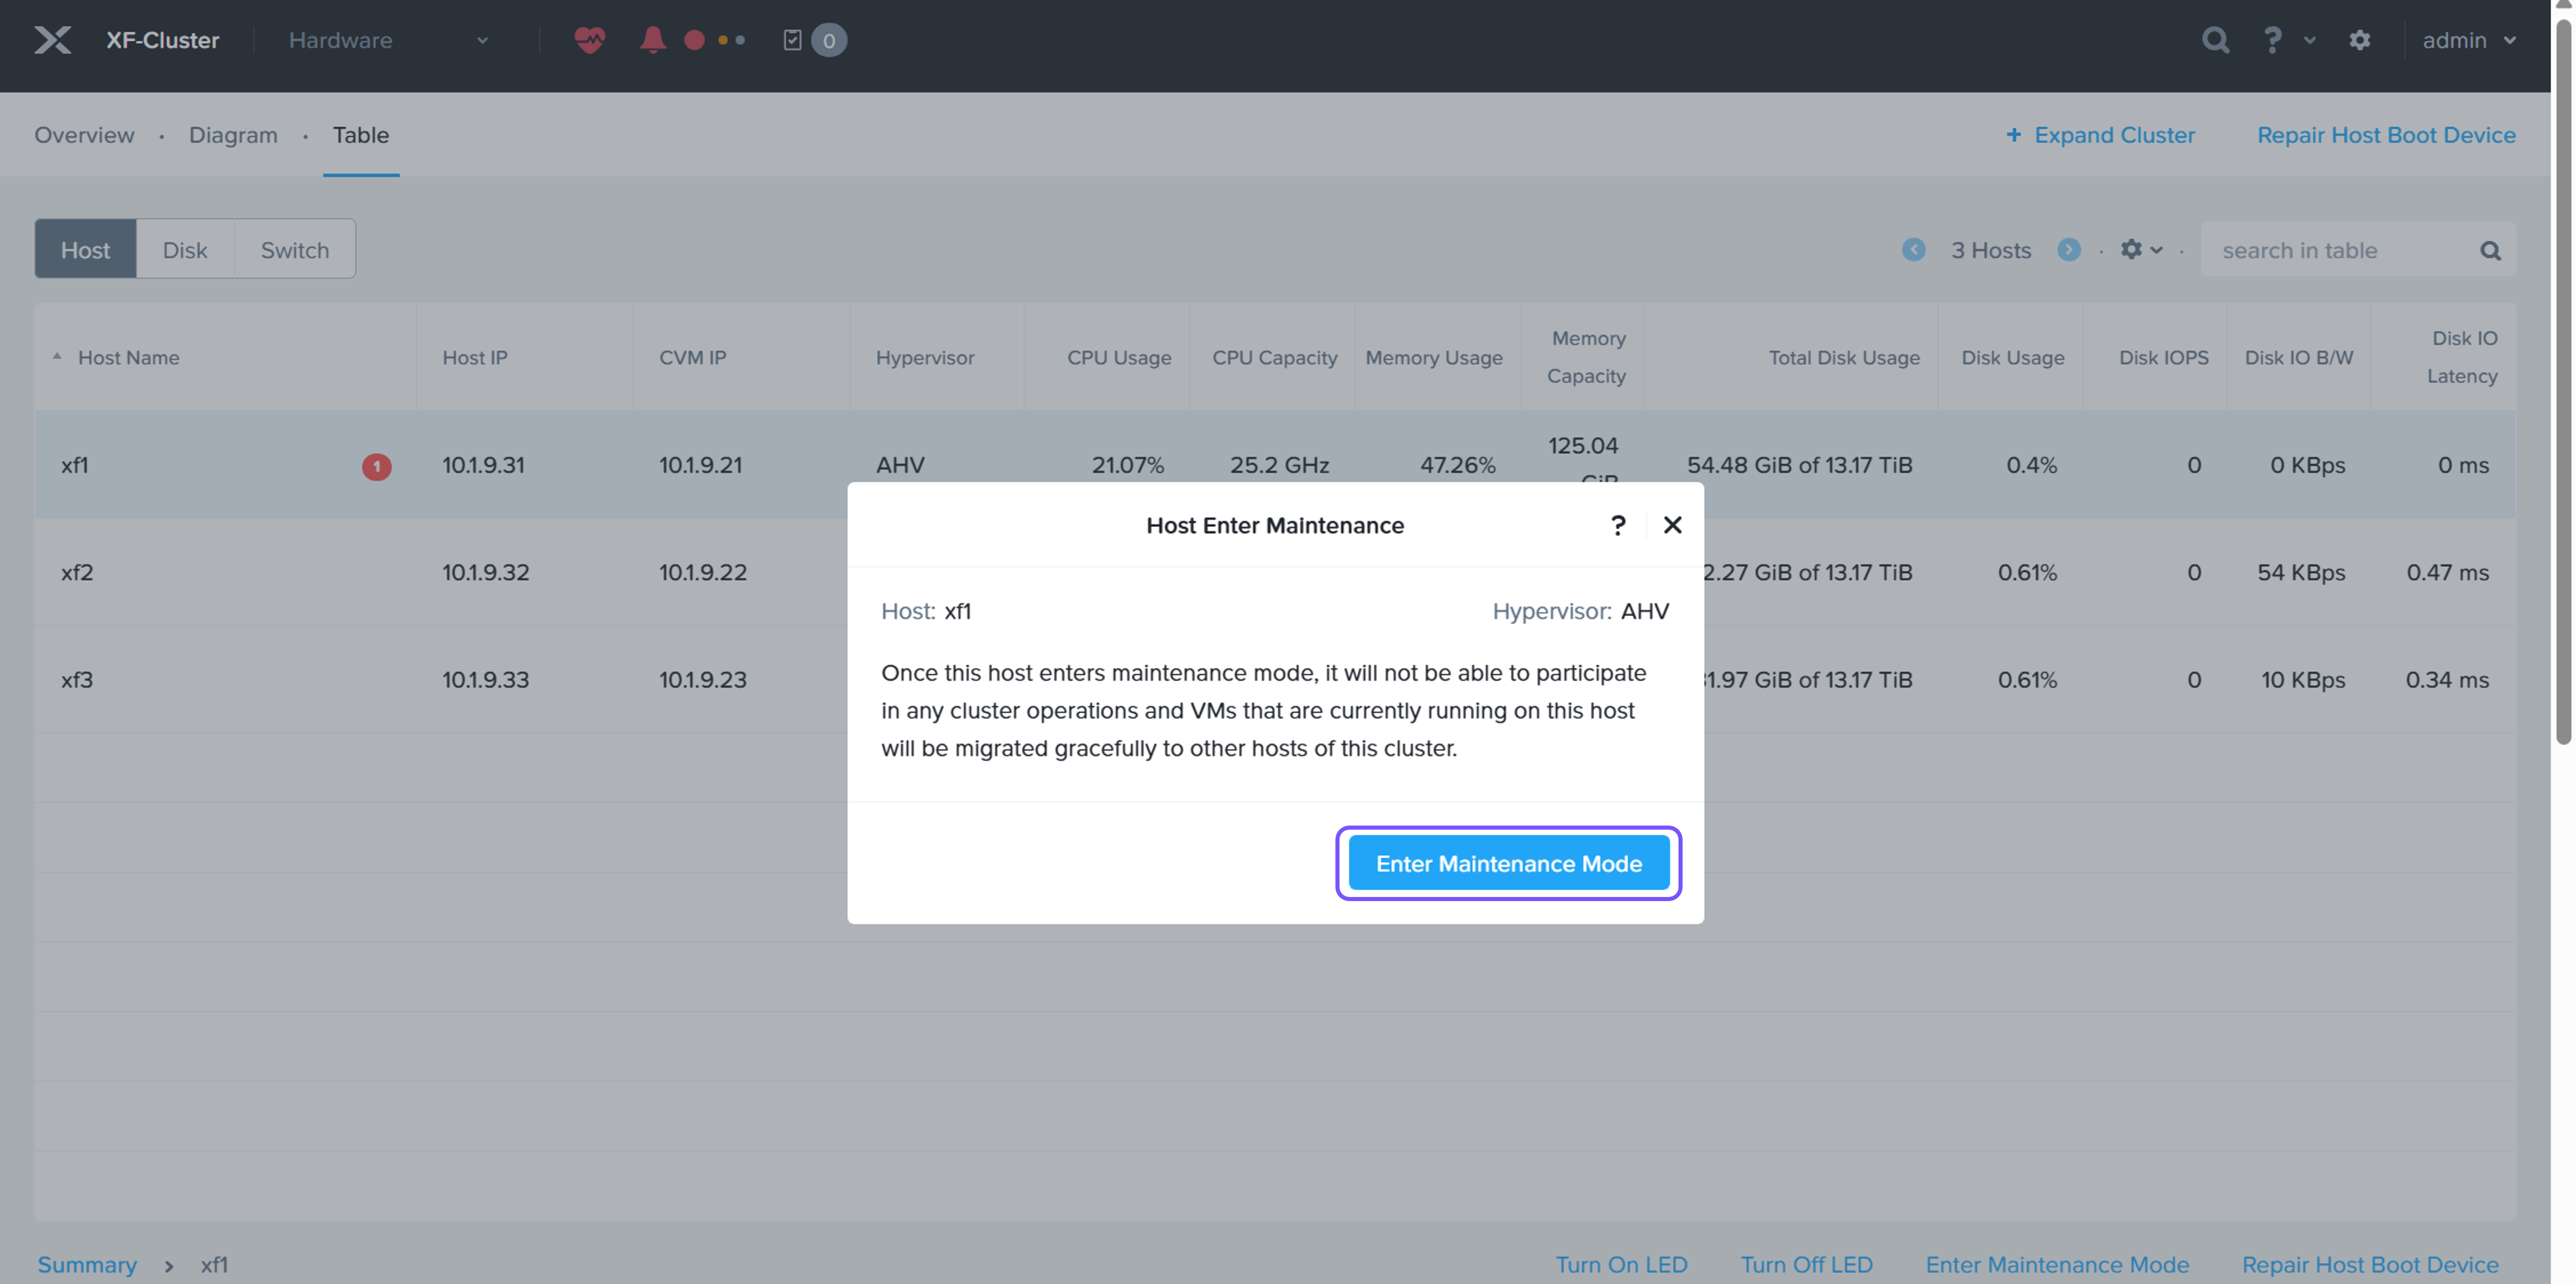Click the dialog help question mark

(x=1618, y=525)
